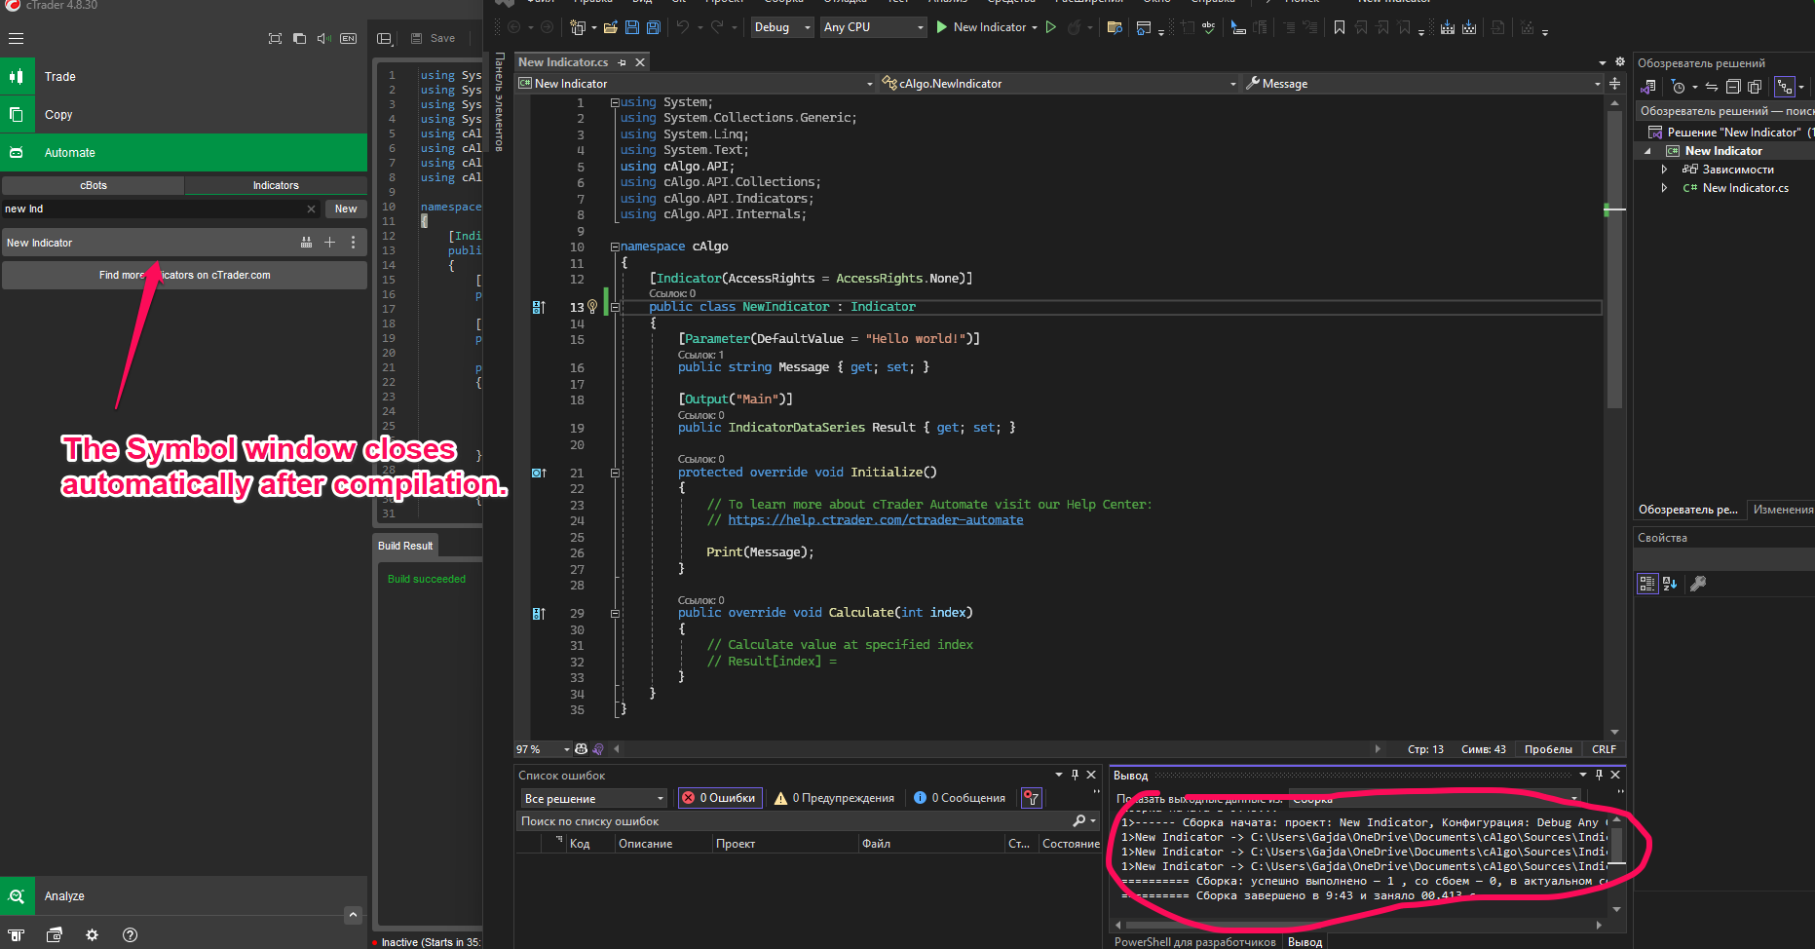This screenshot has width=1815, height=949.
Task: Click Sync with Active Document in Solution Explorer
Action: point(1711,87)
